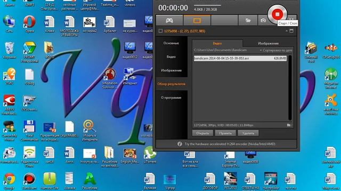Open the Интернет desktop shortcut
The width and height of the screenshot is (341, 191).
click(130, 76)
